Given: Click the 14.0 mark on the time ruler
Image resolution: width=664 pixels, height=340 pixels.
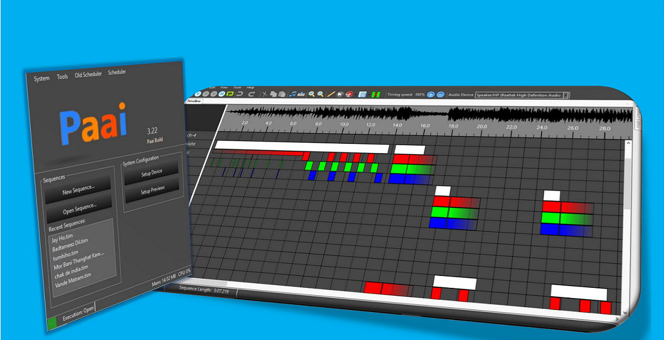Looking at the screenshot, I should point(397,126).
